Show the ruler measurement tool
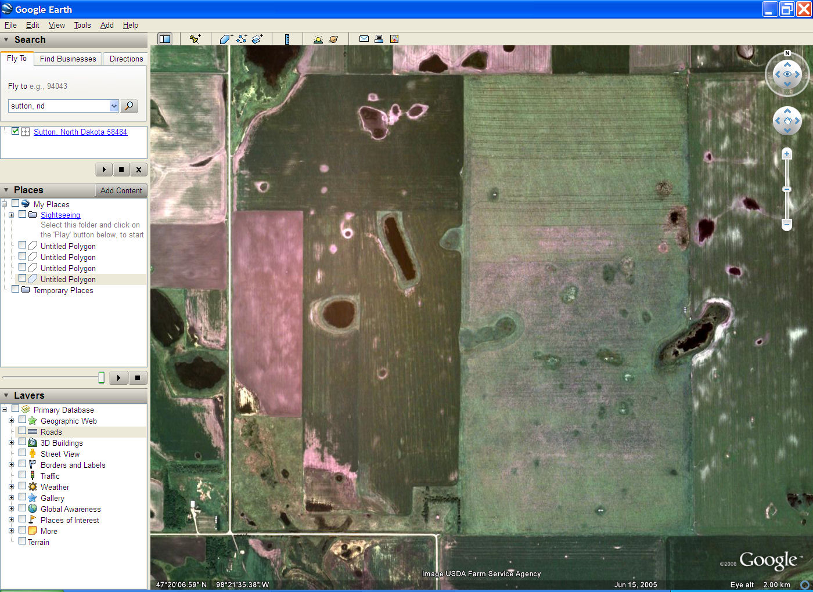This screenshot has width=813, height=592. (287, 39)
